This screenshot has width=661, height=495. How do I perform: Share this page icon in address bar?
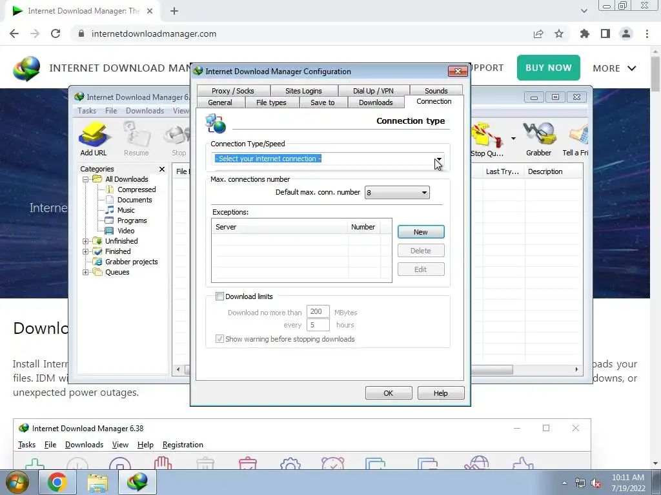point(538,34)
